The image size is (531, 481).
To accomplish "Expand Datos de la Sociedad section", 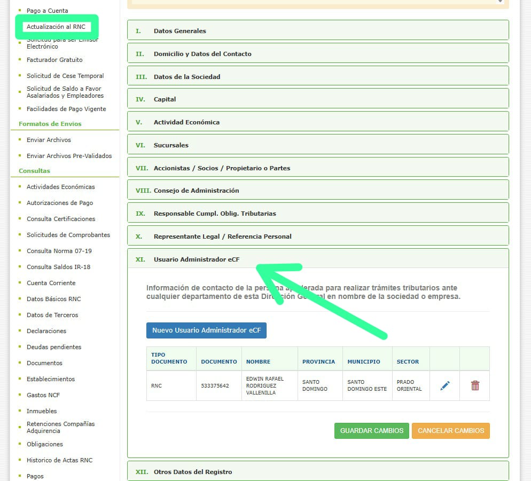I will click(318, 76).
